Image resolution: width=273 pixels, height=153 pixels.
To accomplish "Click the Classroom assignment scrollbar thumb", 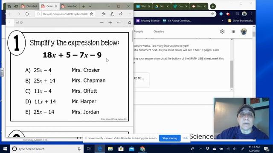I will [232, 74].
